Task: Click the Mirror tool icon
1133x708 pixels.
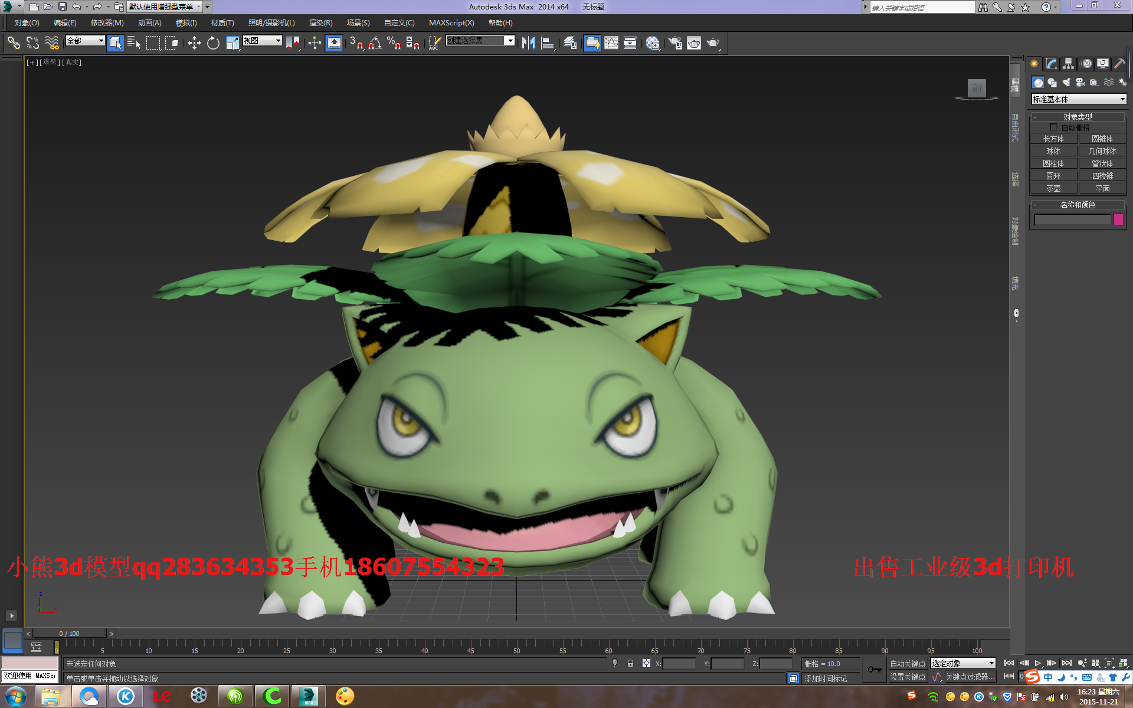Action: [529, 42]
